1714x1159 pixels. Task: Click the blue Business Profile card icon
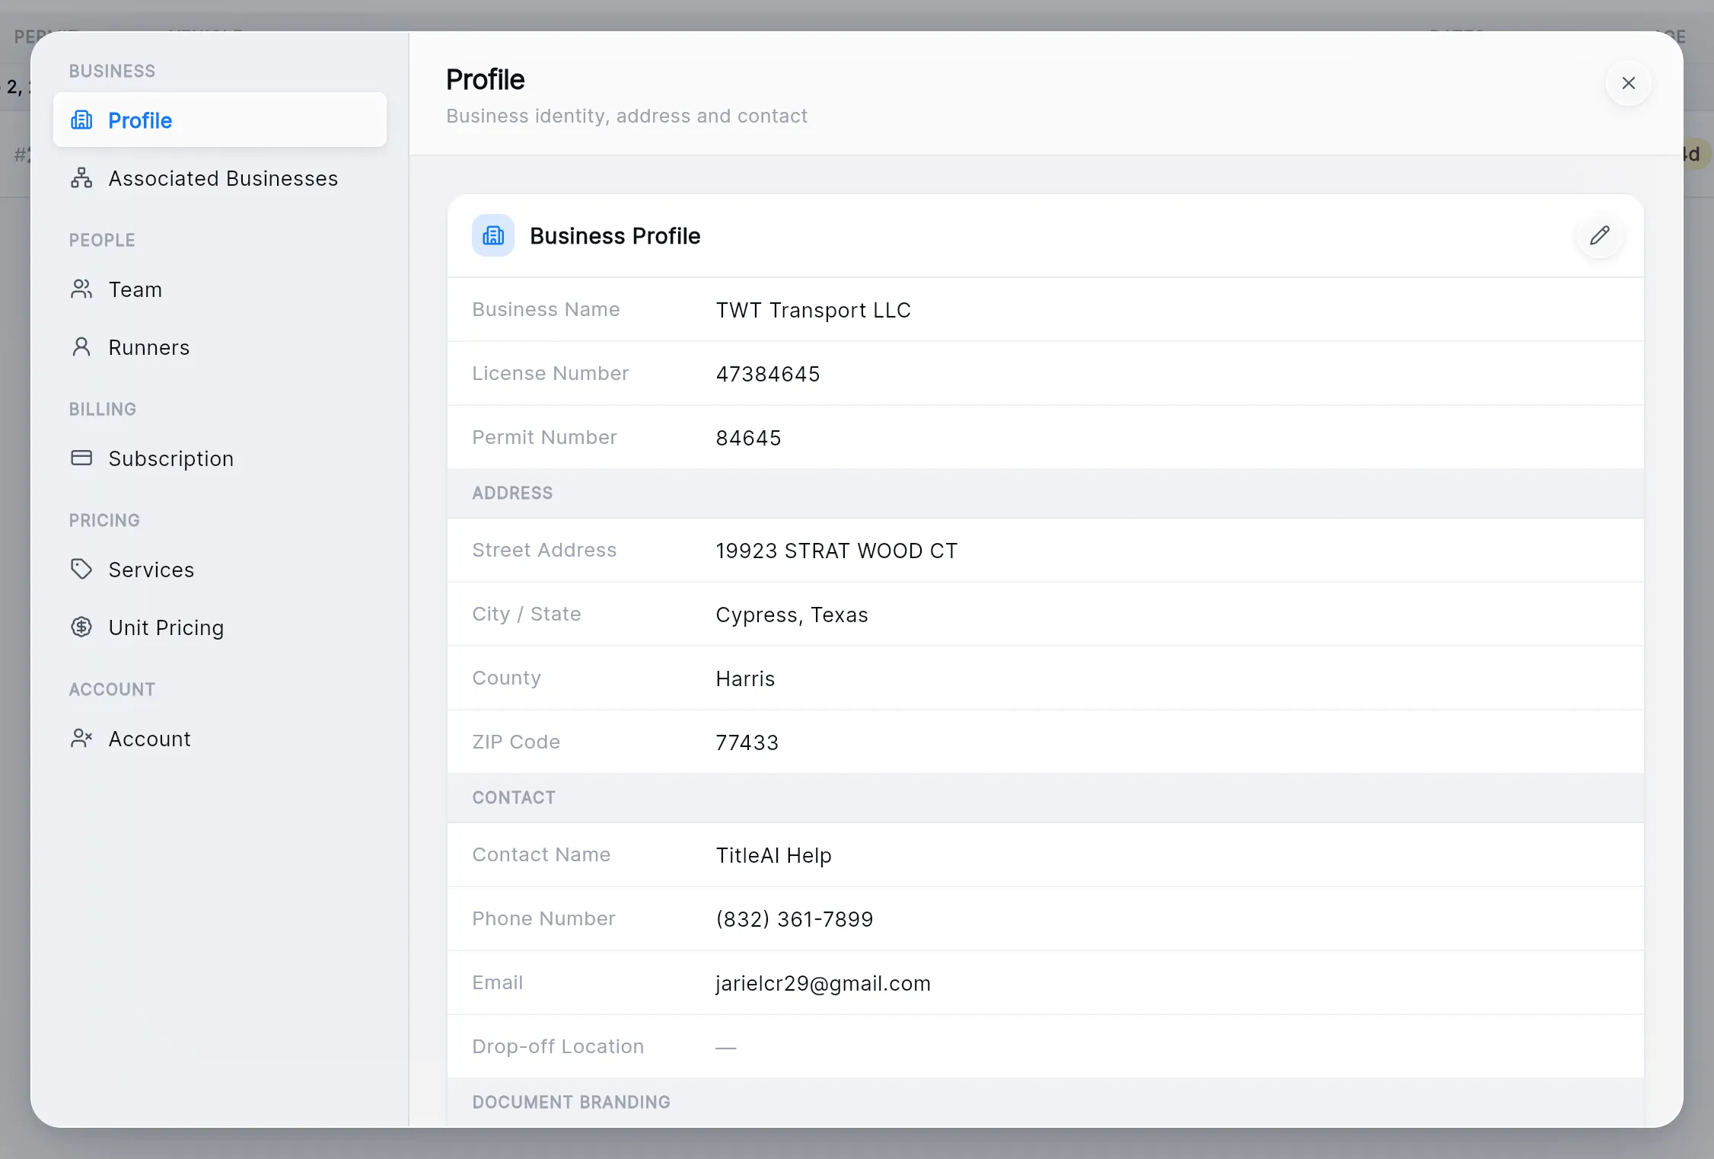(493, 235)
